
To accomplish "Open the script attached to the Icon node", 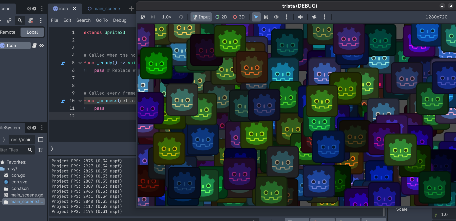I will [34, 46].
